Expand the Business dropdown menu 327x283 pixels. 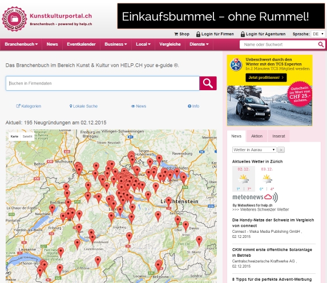click(116, 44)
